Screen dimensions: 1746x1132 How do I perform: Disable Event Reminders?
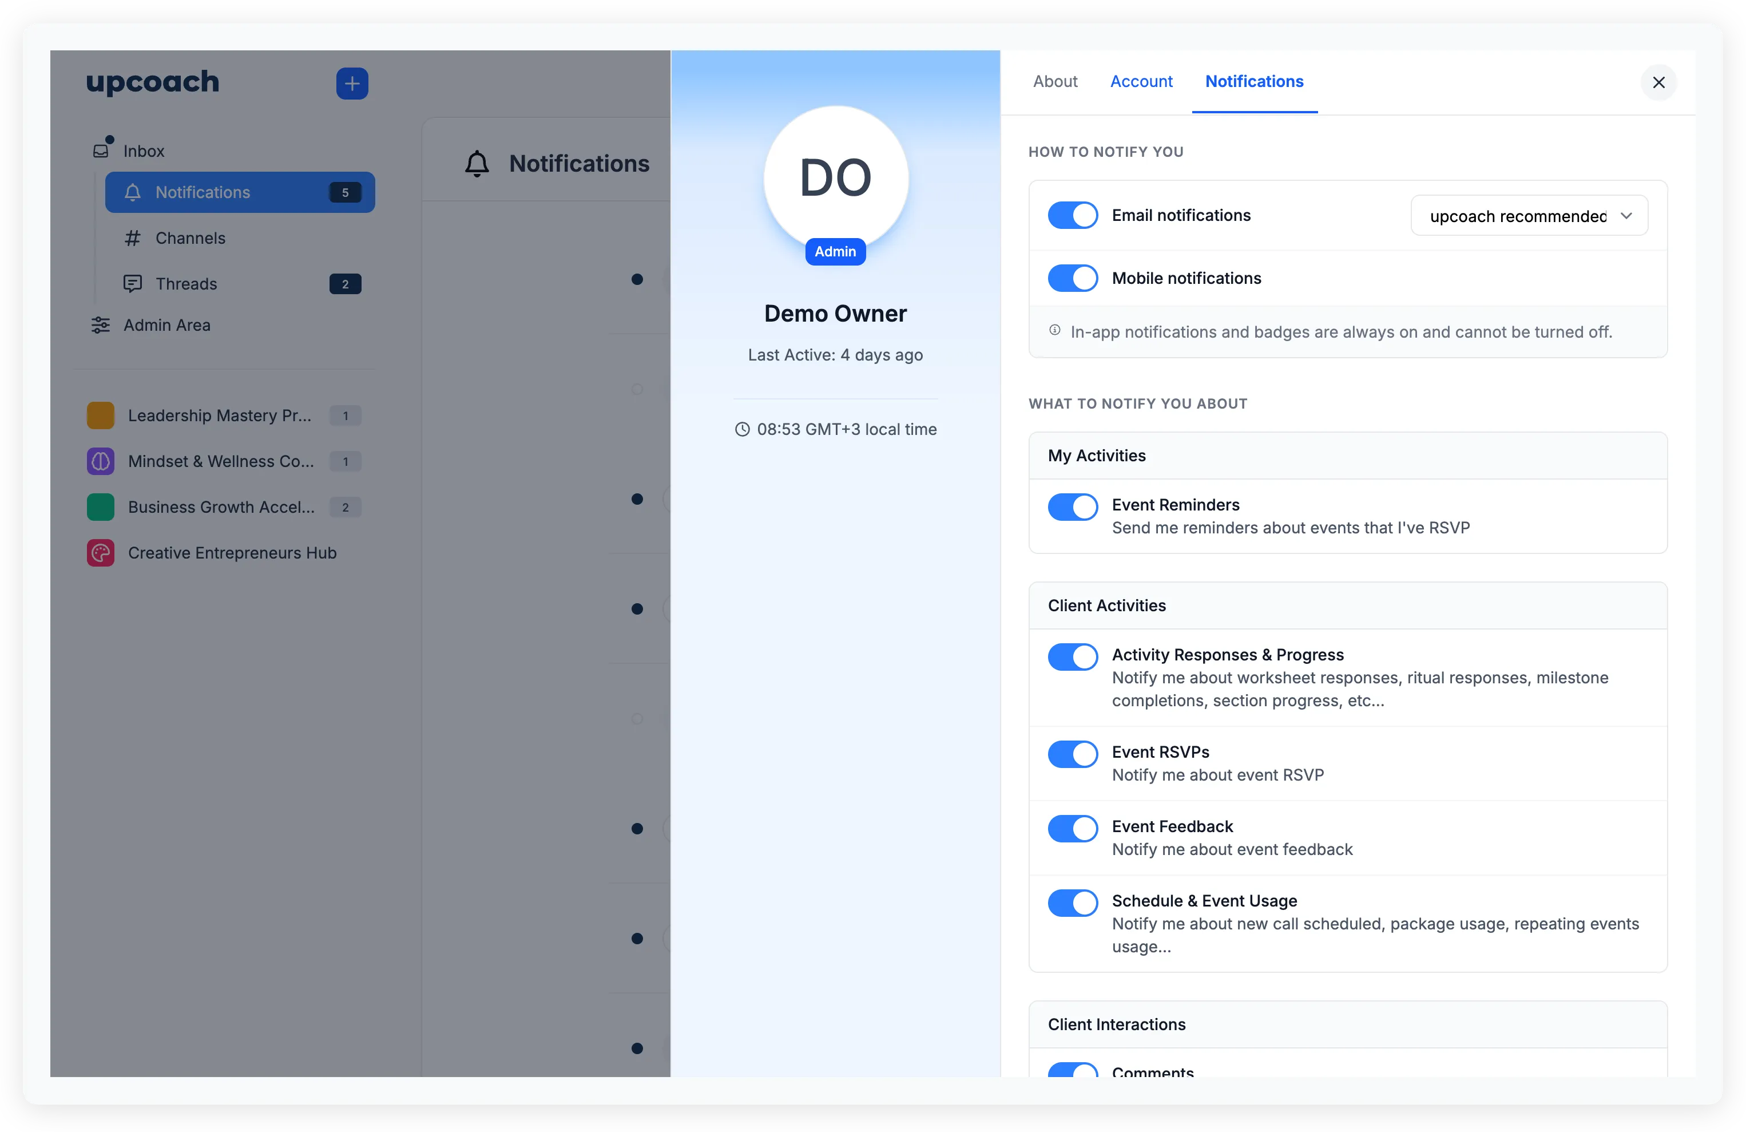[x=1072, y=506]
